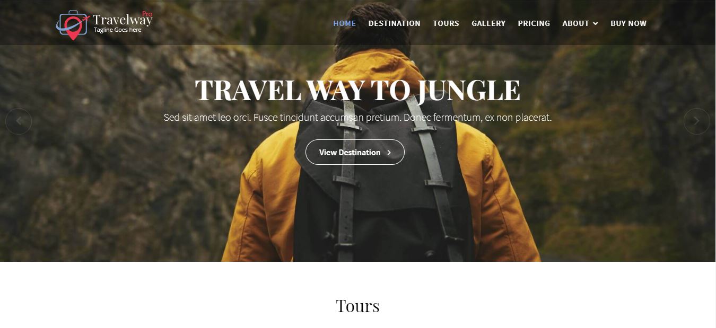Click the Travelway site title text
Viewport: 716px width, 328px height.
(x=123, y=20)
